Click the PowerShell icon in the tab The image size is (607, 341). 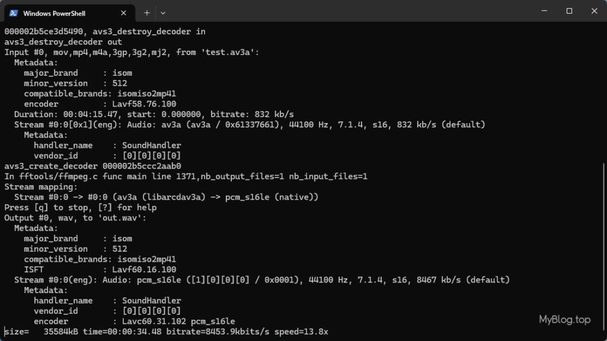pos(14,13)
